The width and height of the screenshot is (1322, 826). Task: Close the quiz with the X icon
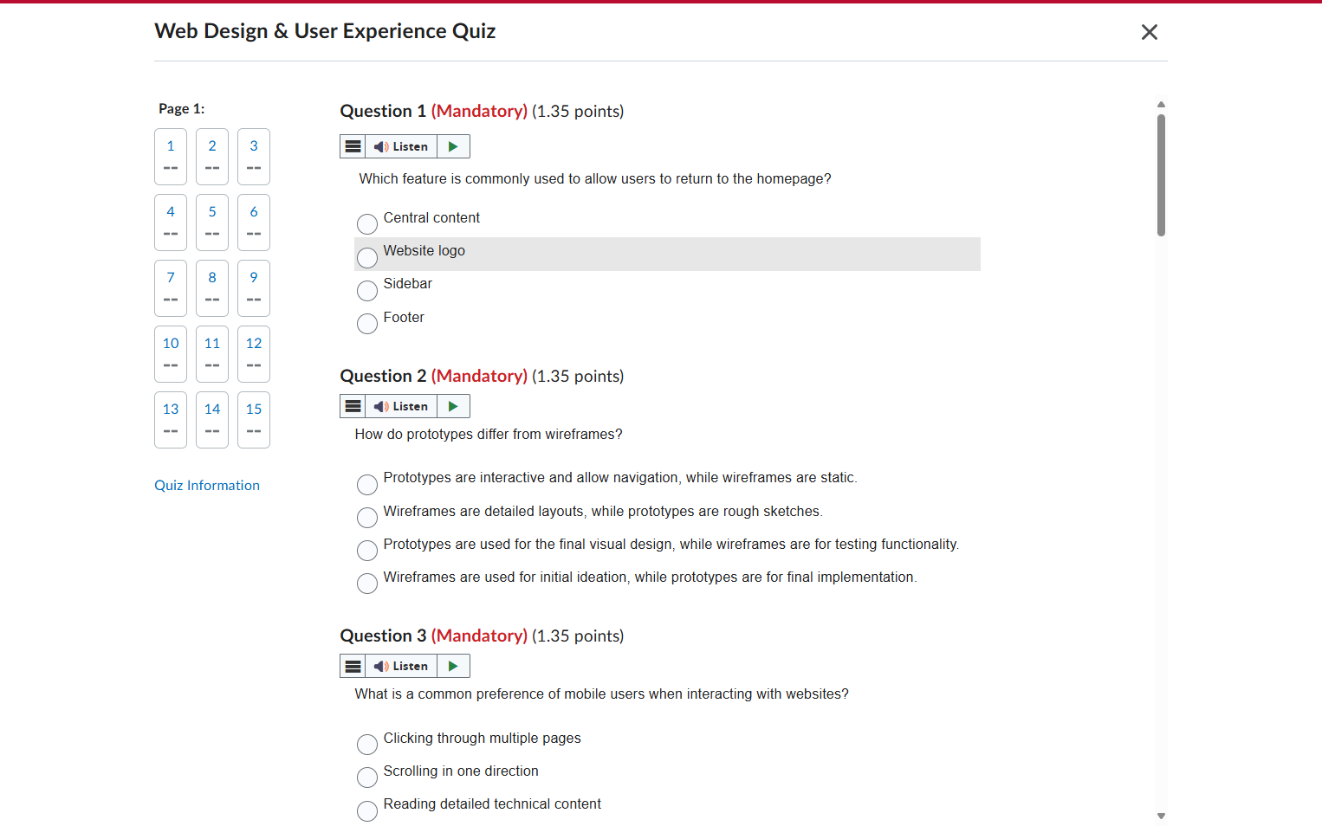pos(1150,32)
